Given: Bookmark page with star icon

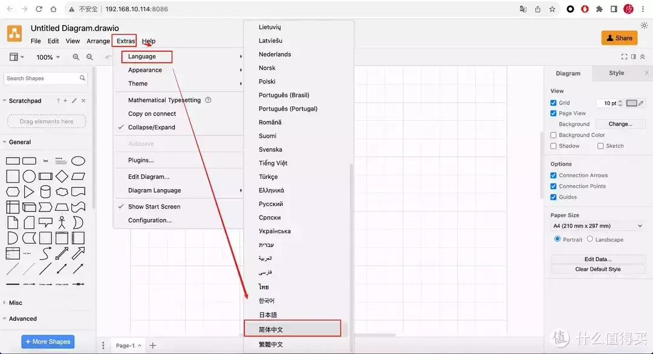Looking at the screenshot, I should coord(552,9).
